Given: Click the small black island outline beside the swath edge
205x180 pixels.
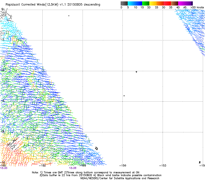Looking at the screenshot, I should coord(96,148).
